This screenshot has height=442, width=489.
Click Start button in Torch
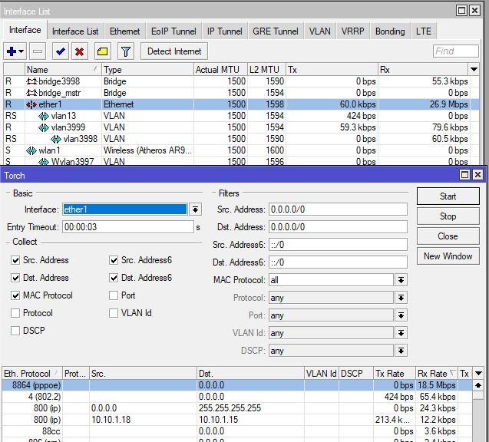tap(448, 196)
